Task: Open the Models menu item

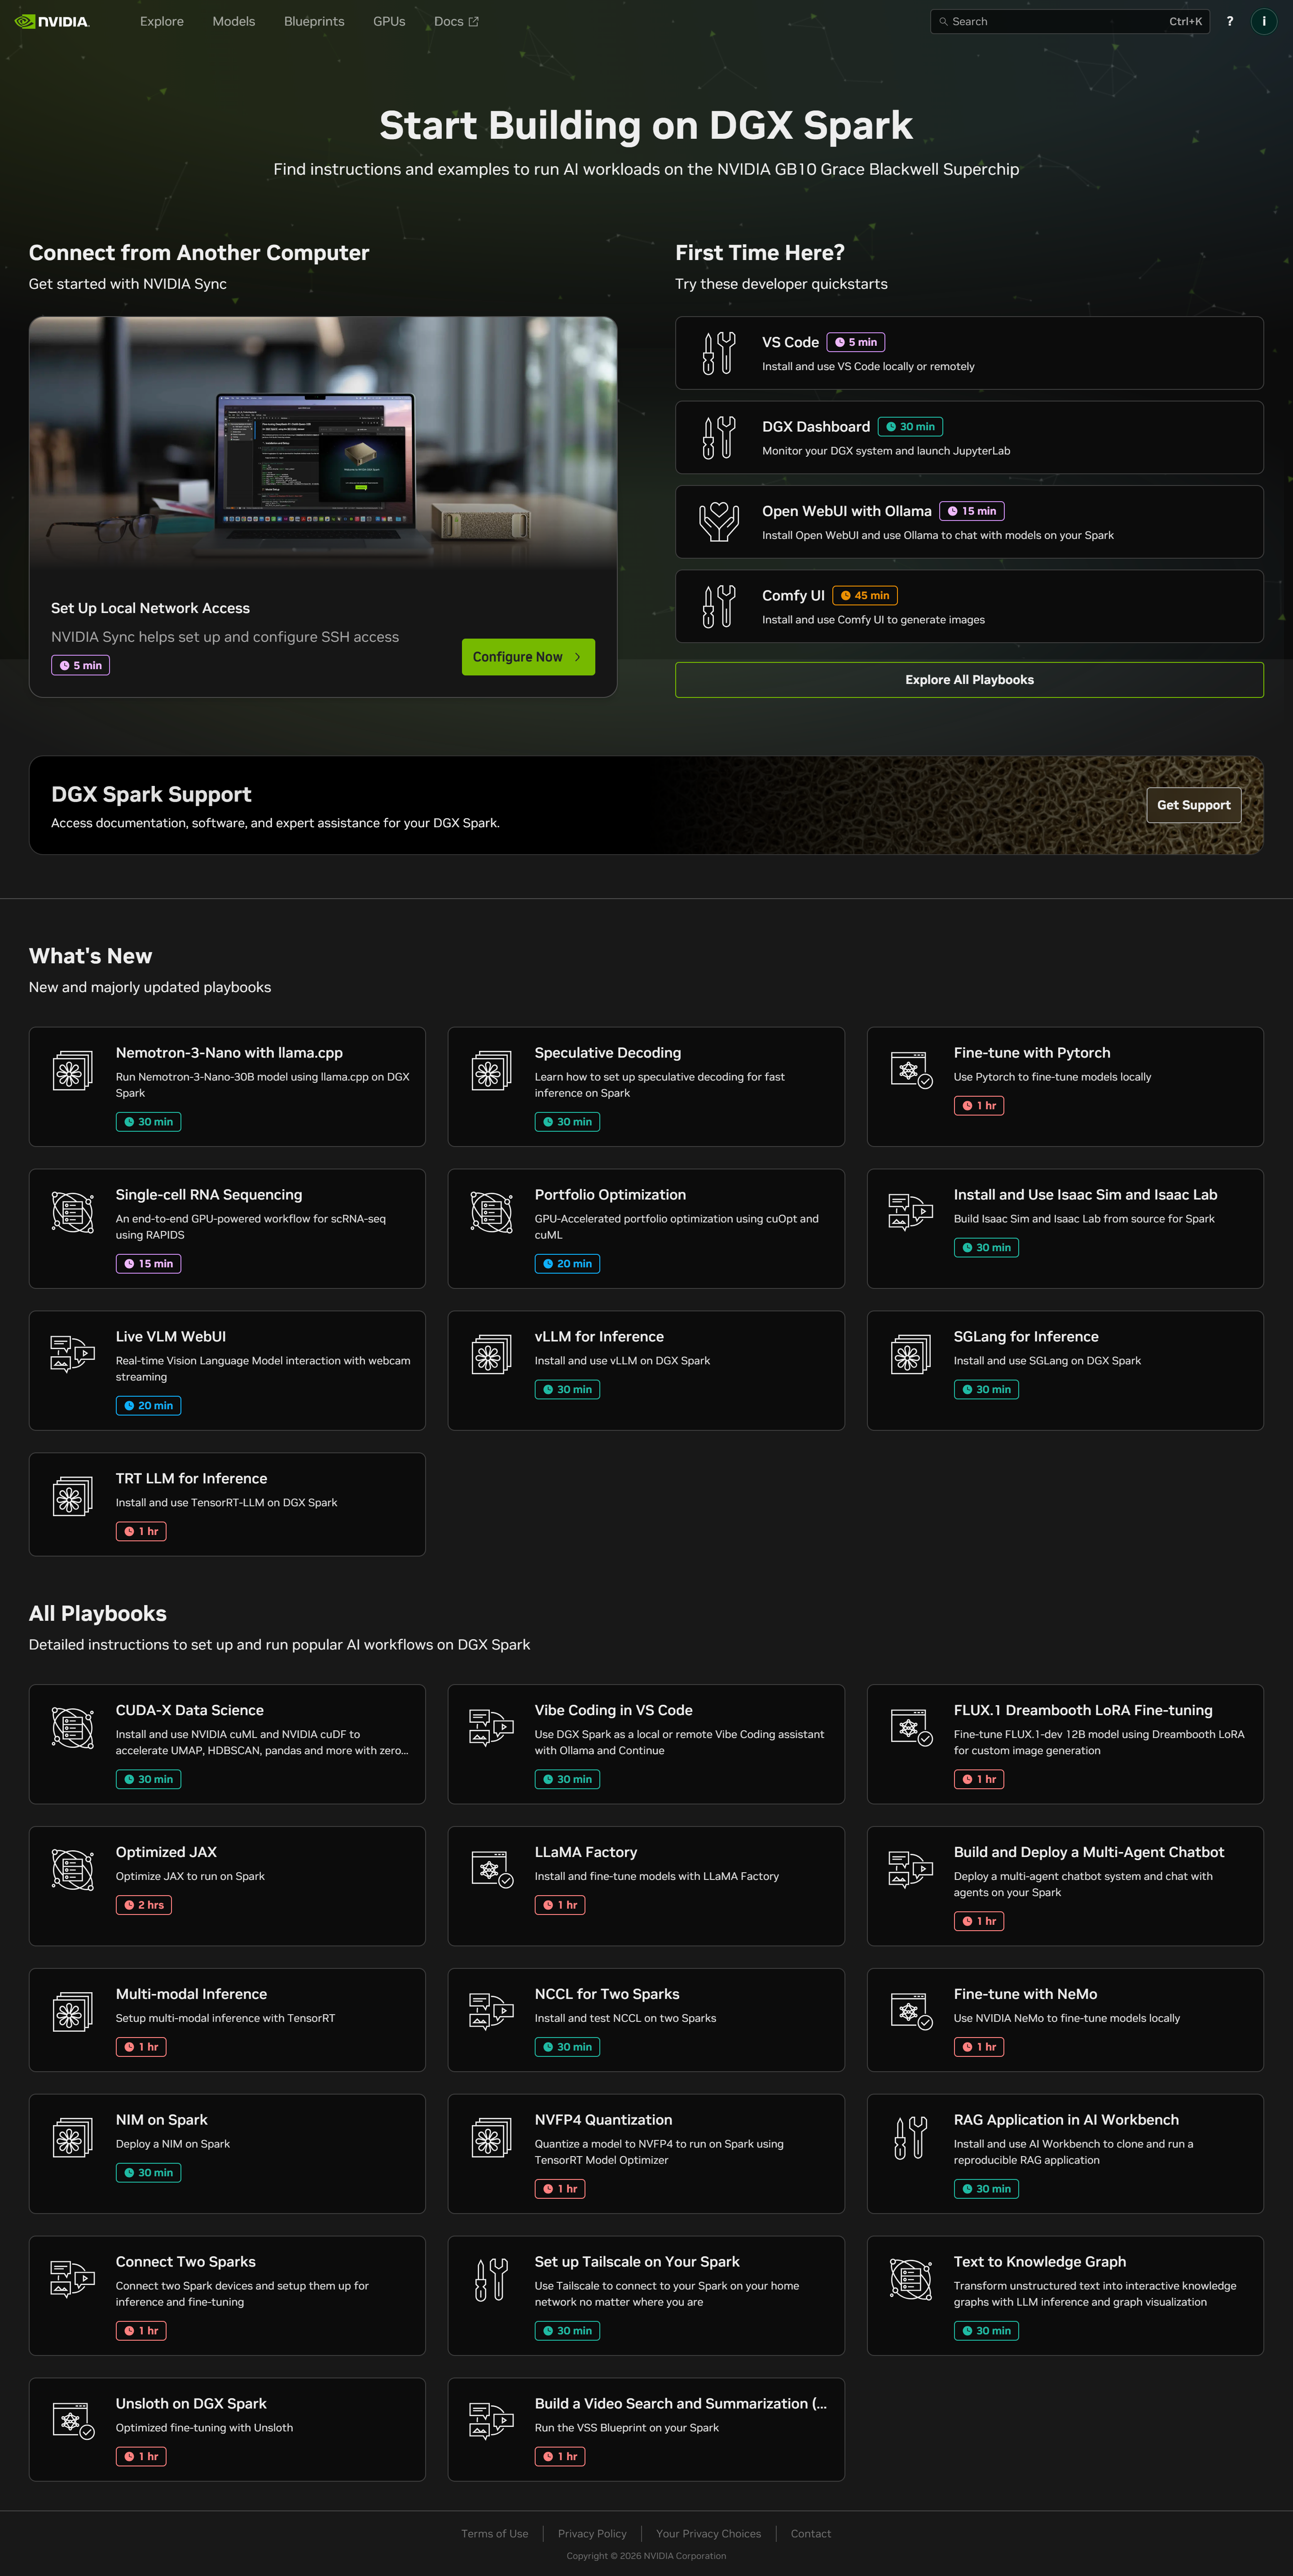Action: pyautogui.click(x=233, y=21)
